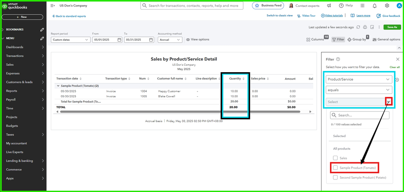The height and width of the screenshot is (192, 404).
Task: Click the Save As button
Action: tap(392, 27)
